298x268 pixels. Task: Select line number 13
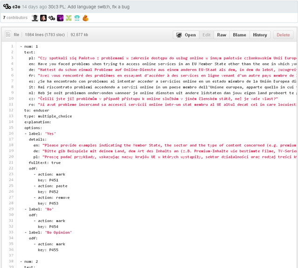(11, 116)
